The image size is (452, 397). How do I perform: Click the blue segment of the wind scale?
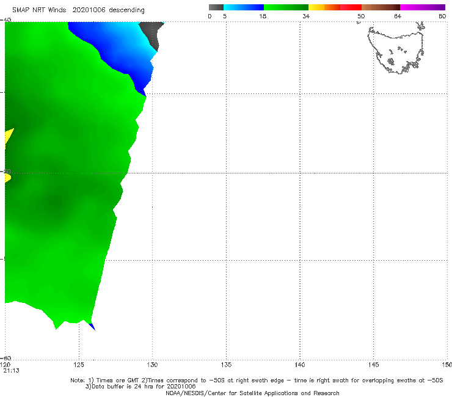[244, 7]
